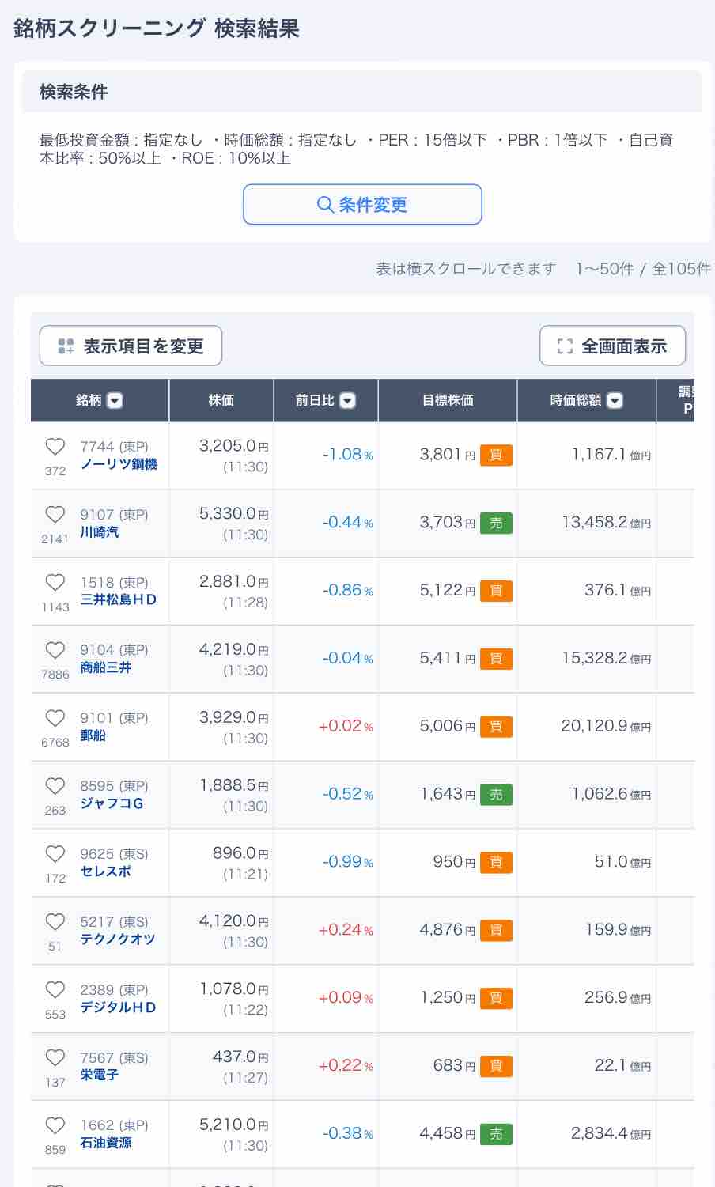Click the 買 badge for ノーリツ鋼機
The image size is (715, 1187).
tap(496, 456)
